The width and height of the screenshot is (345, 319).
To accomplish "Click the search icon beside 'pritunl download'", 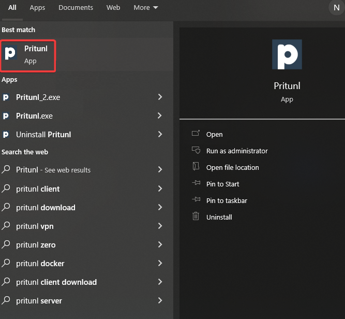I will (x=6, y=207).
